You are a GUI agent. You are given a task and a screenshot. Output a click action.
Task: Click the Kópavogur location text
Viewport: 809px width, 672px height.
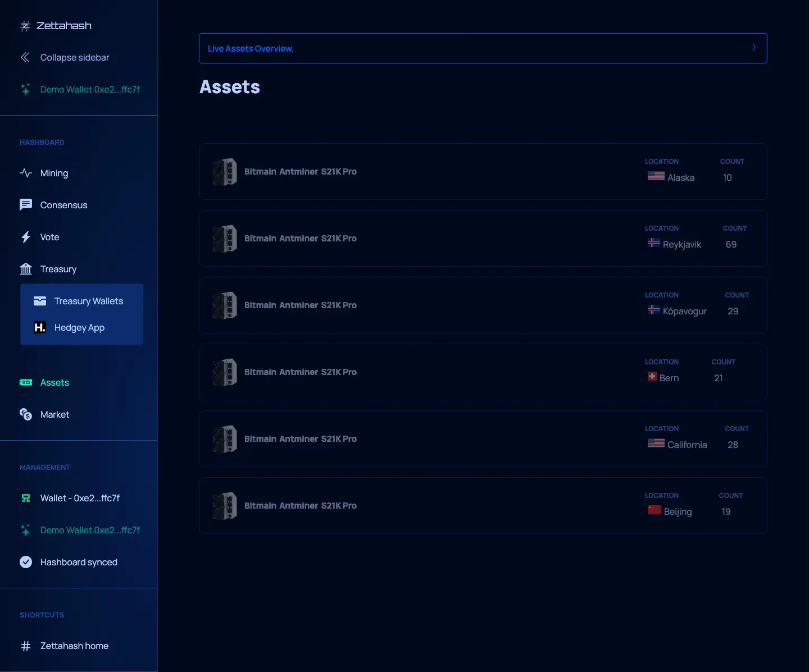685,311
